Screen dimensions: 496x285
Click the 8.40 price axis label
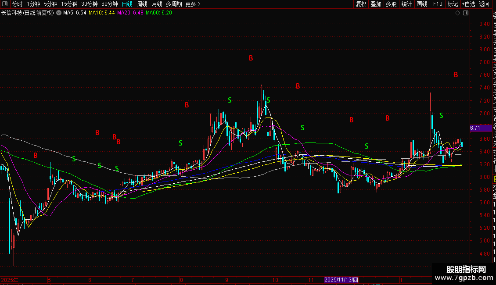pyautogui.click(x=484, y=24)
